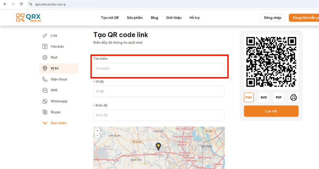Focus the Kinh độ longitude field
Image resolution: width=319 pixels, height=169 pixels.
(x=159, y=115)
